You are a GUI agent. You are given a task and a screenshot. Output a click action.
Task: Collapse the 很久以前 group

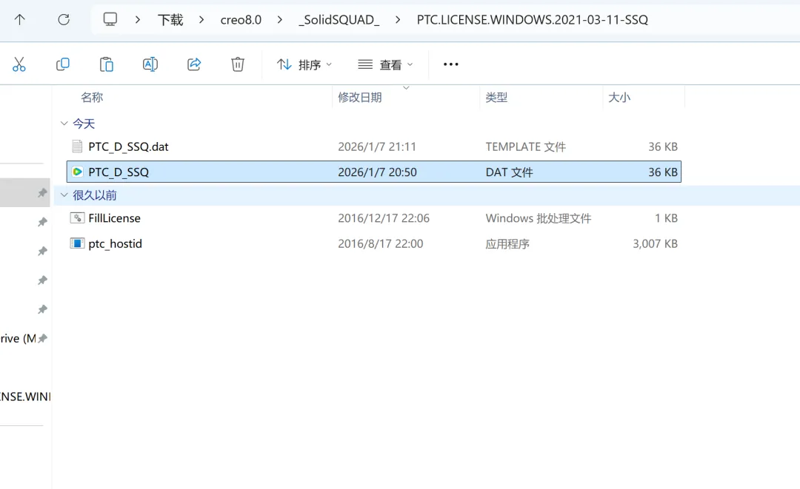[64, 195]
